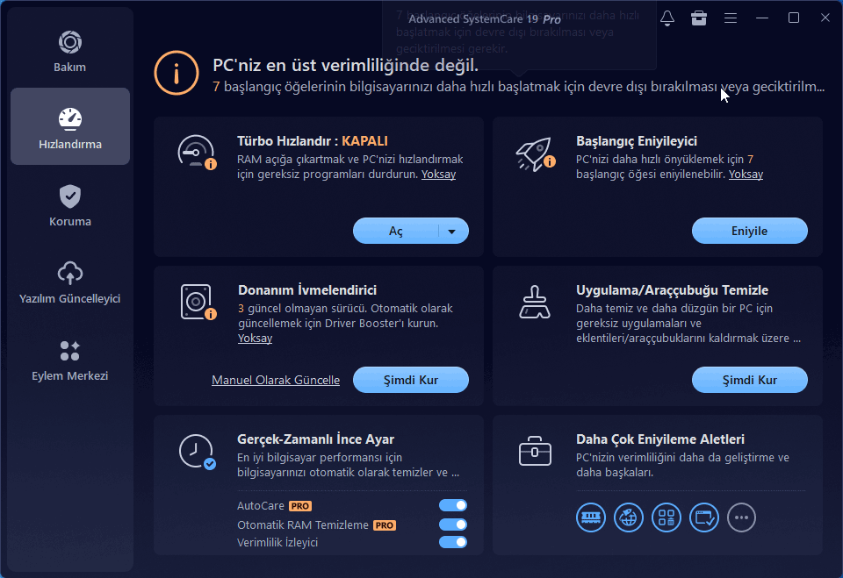Toggle Verimlilik İzleyici switch
Viewport: 843px width, 578px height.
[453, 542]
